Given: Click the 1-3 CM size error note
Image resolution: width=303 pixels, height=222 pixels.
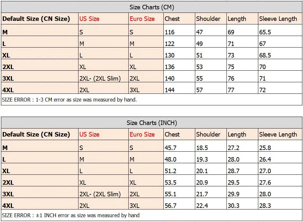Looking at the screenshot, I should (69, 100).
